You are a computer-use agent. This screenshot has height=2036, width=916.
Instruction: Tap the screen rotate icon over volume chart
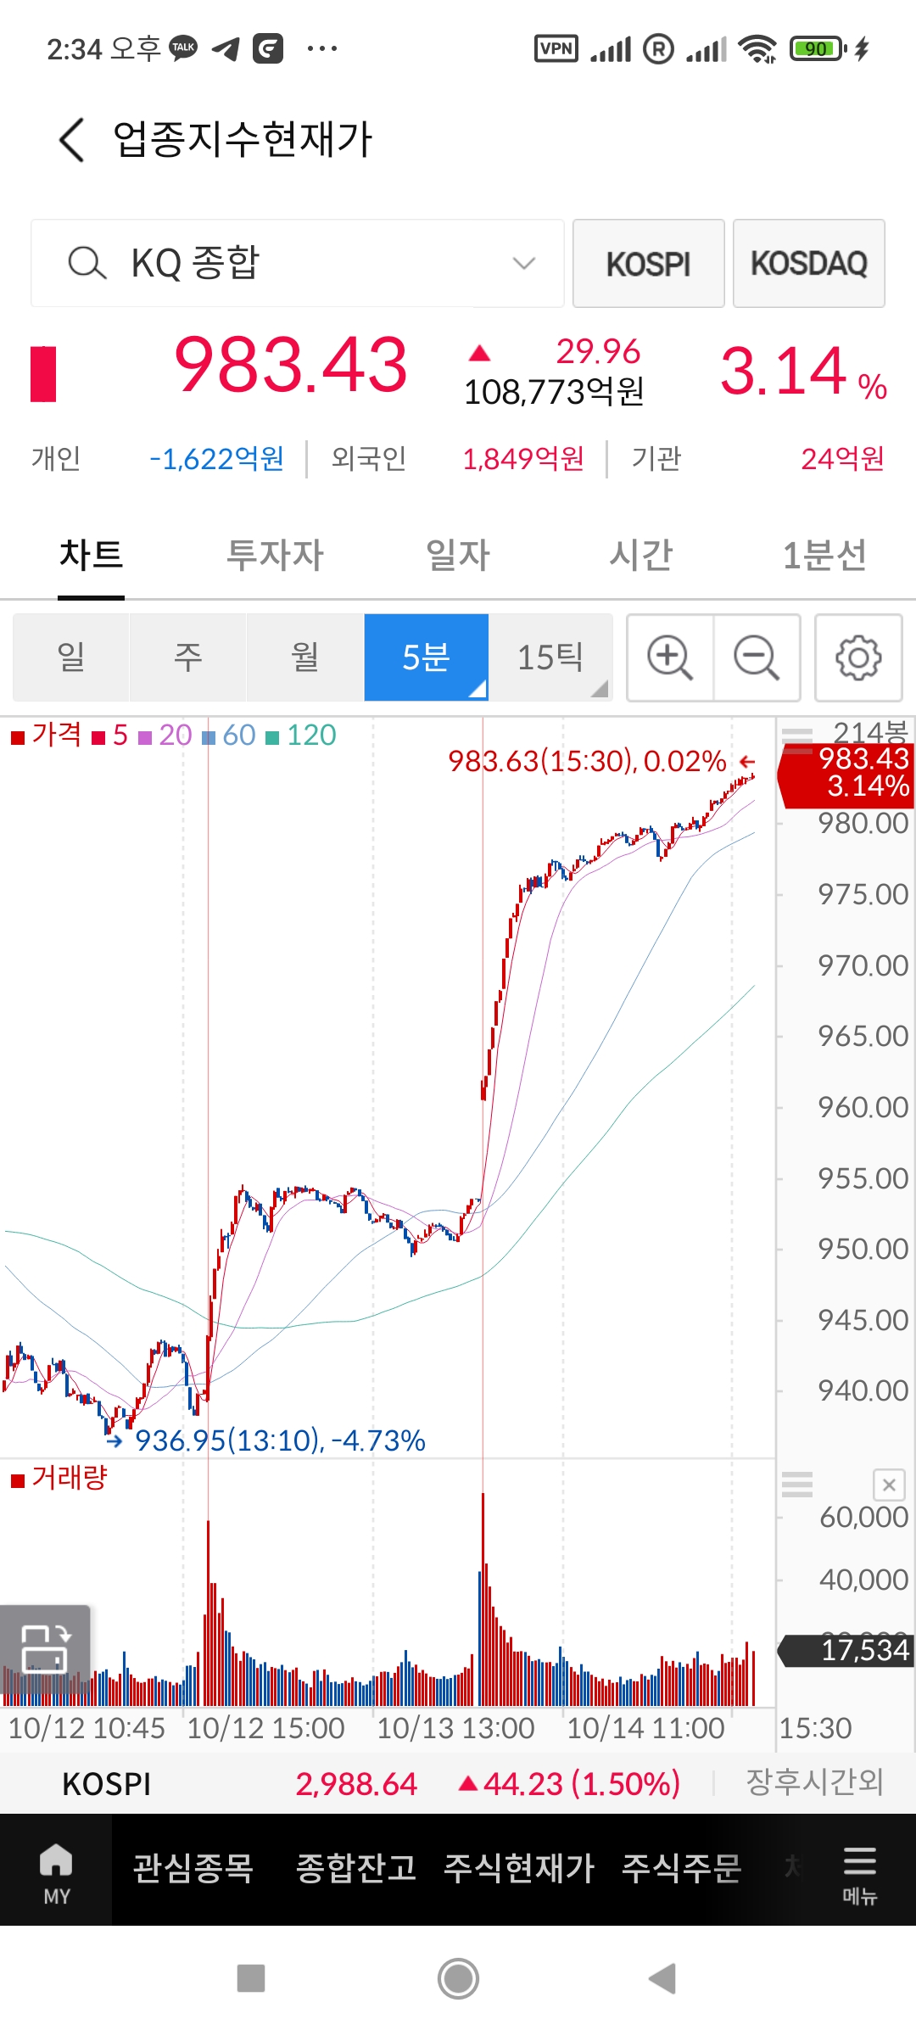45,1647
